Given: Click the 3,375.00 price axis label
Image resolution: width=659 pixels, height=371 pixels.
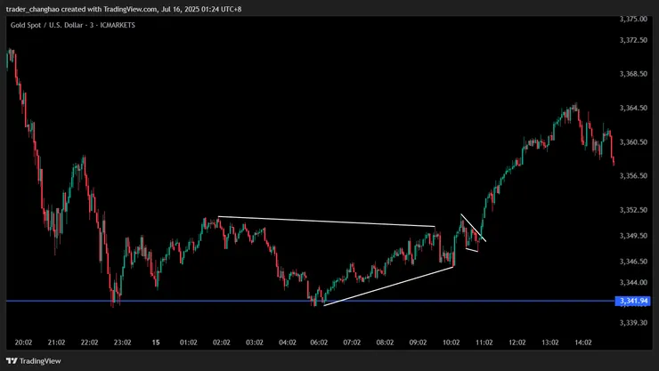Looking at the screenshot, I should (633, 19).
